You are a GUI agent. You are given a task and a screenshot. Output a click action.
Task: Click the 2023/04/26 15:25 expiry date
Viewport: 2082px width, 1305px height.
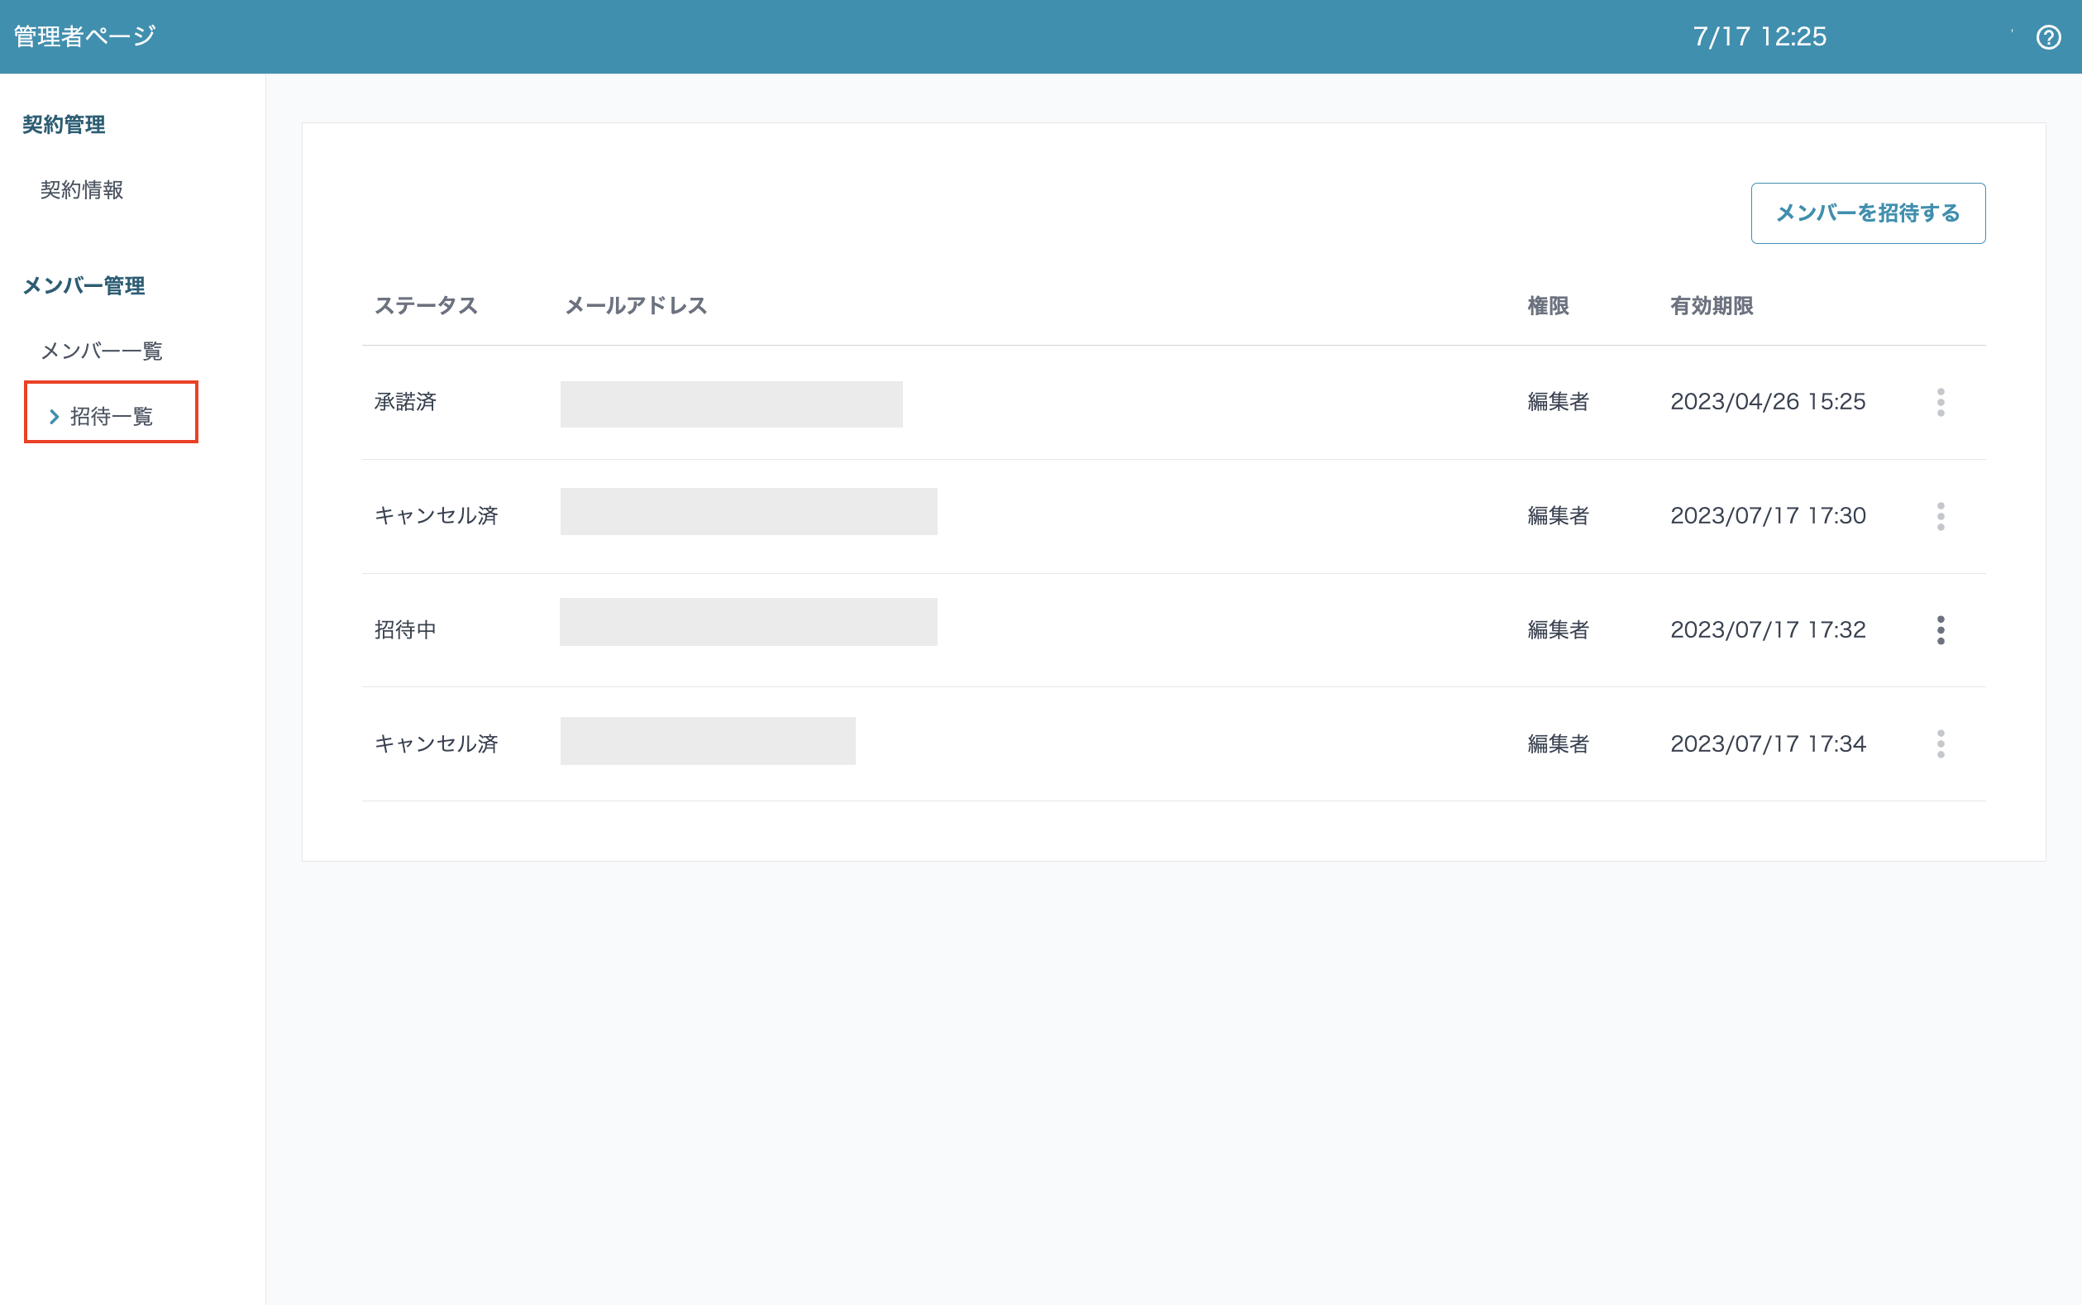[x=1767, y=402]
